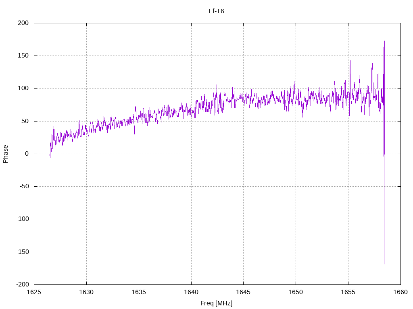Click y-axis tick label -150
Image resolution: width=413 pixels, height=309 pixels.
(x=23, y=252)
